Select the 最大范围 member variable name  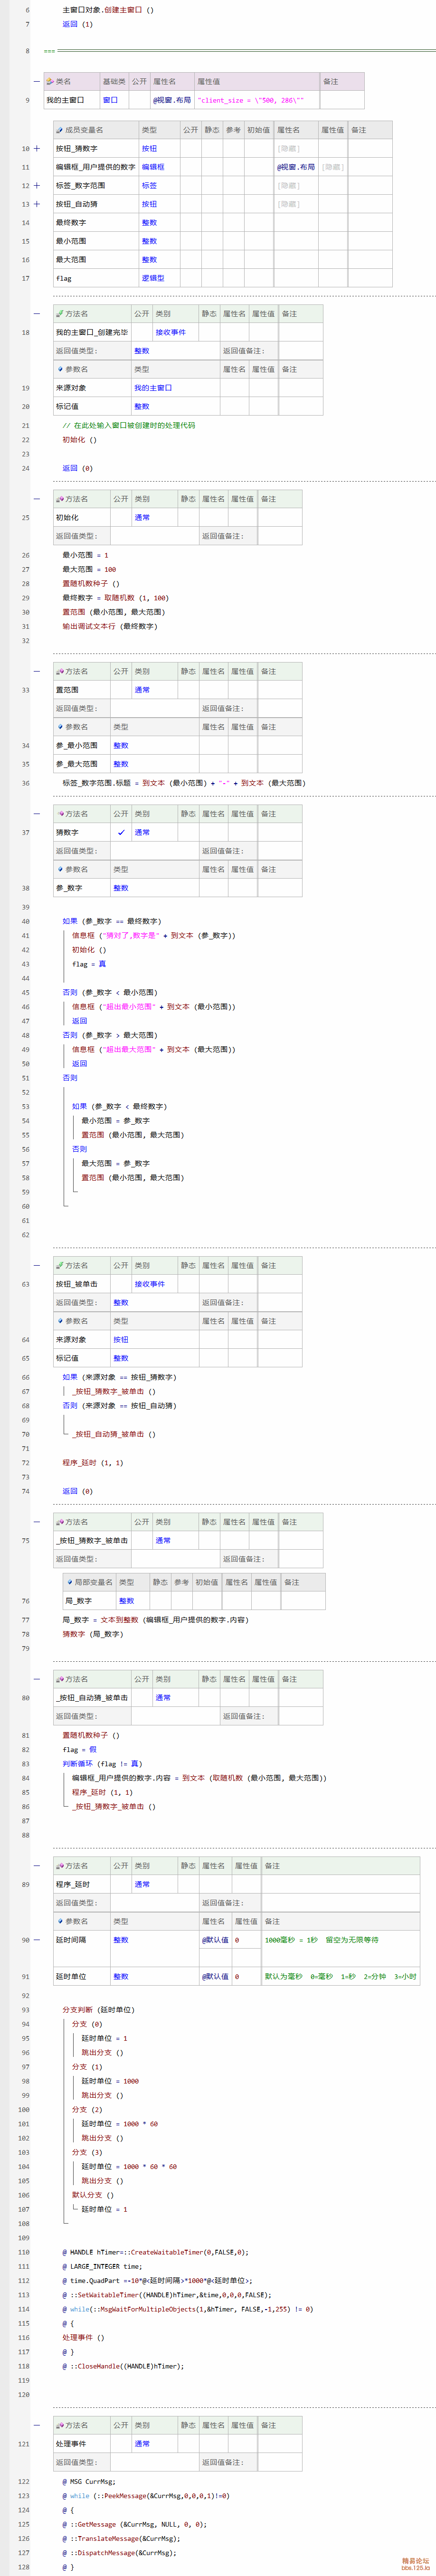tap(71, 259)
